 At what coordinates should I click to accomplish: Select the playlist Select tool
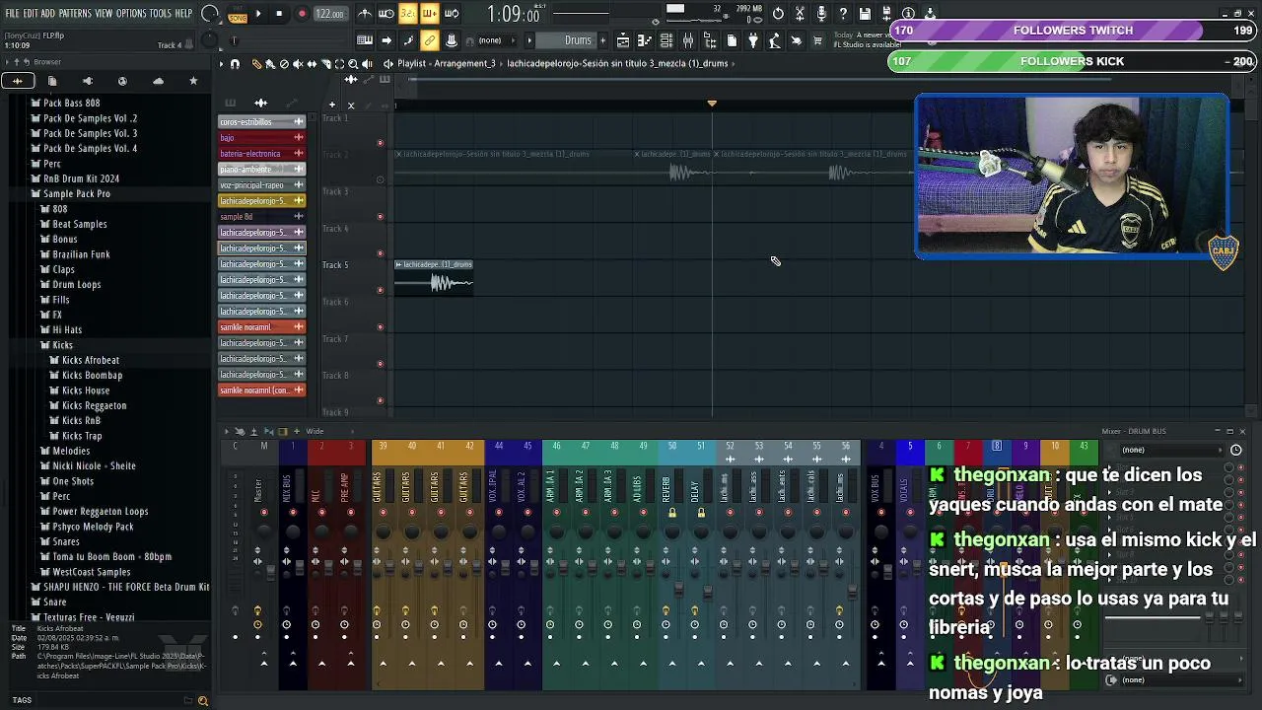point(339,64)
